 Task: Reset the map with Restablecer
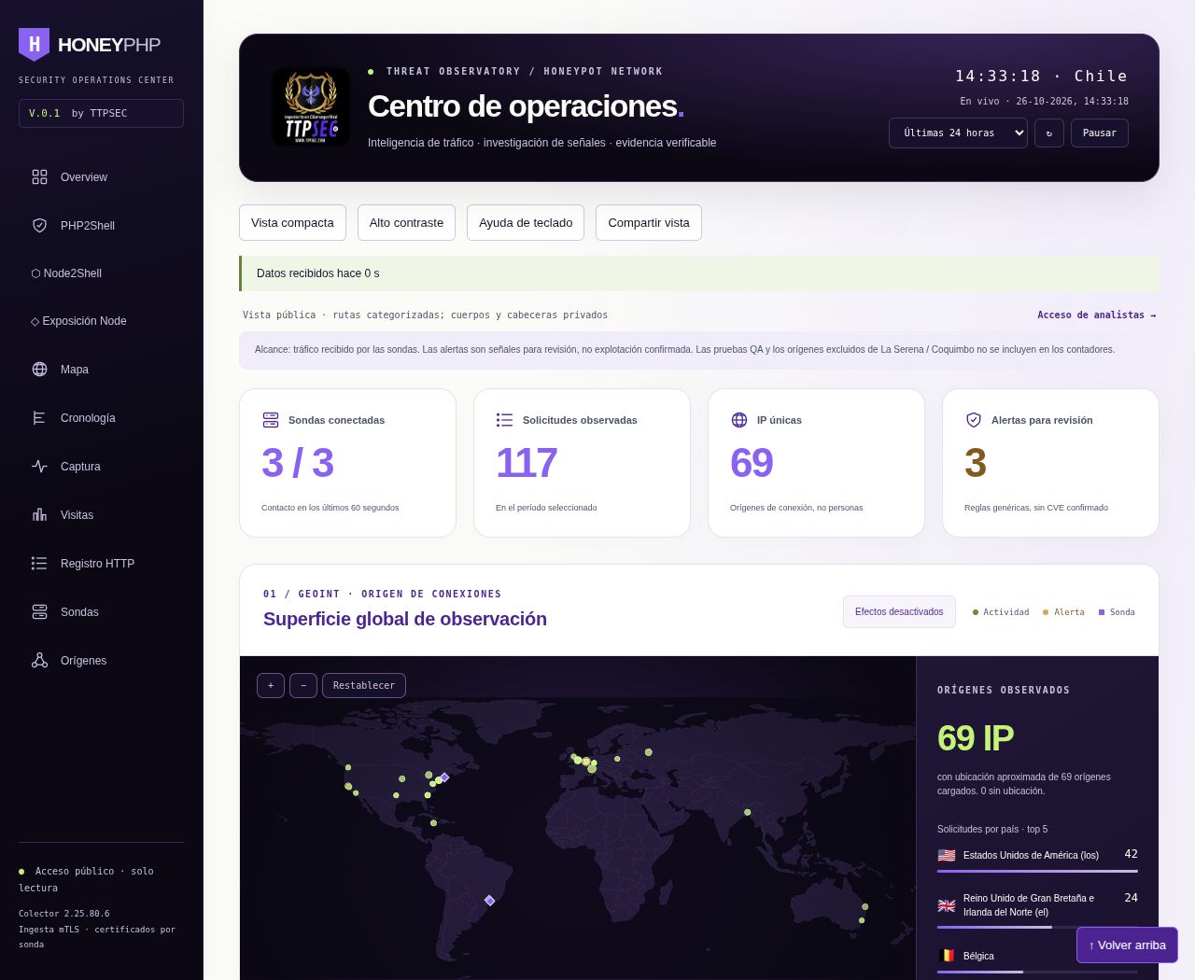click(364, 686)
